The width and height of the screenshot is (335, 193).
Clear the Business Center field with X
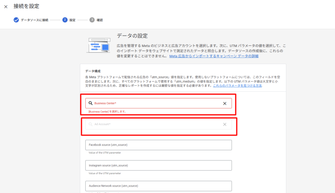pyautogui.click(x=225, y=103)
